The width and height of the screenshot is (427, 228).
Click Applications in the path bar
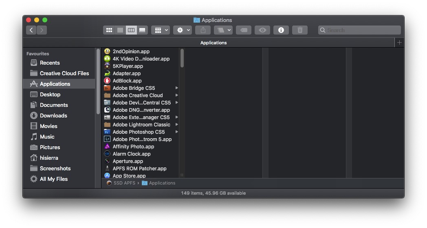[158, 183]
